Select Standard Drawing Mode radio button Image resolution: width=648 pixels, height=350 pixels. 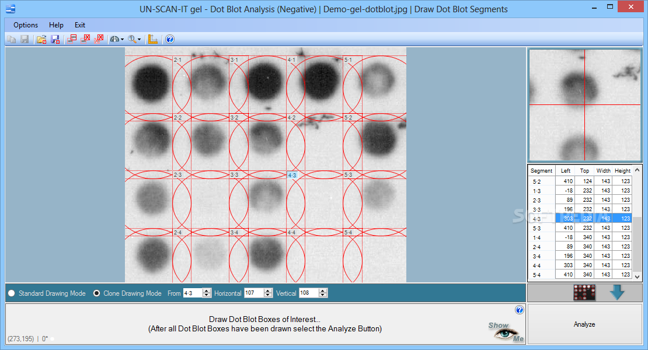click(x=12, y=293)
